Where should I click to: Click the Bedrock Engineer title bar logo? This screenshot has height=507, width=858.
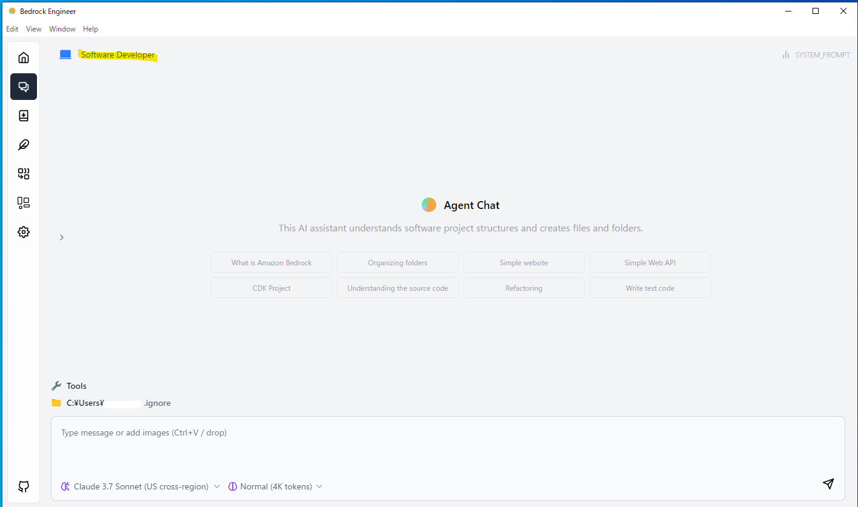12,11
